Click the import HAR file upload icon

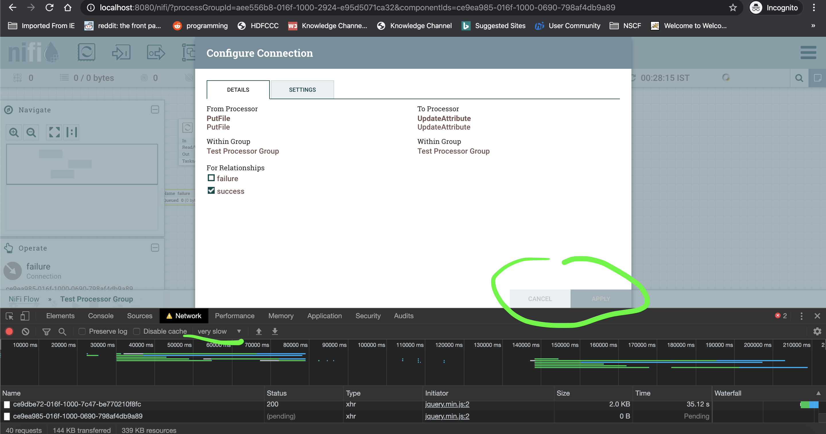tap(259, 331)
